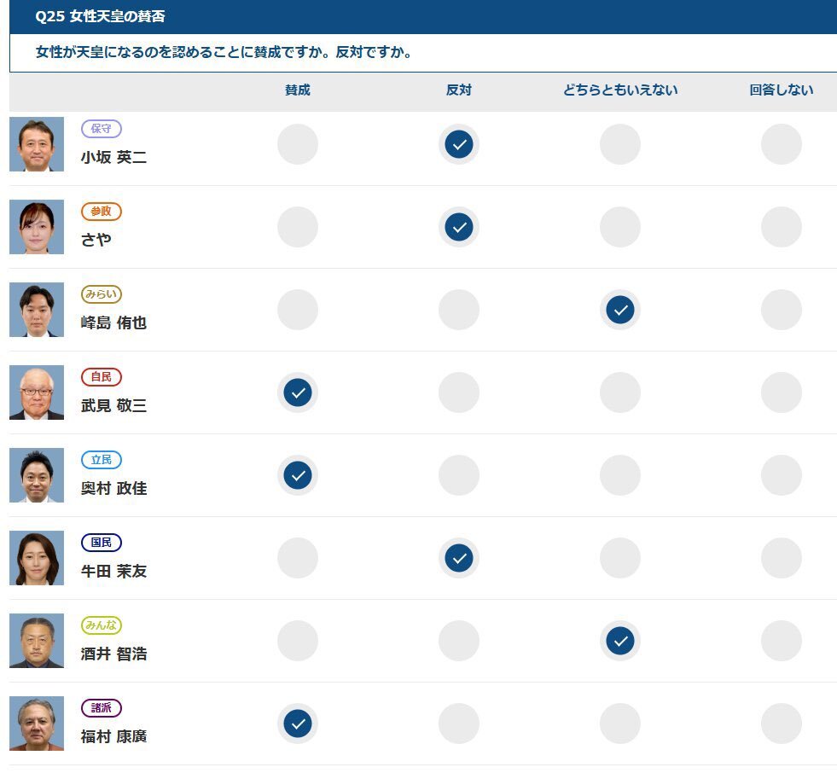Open さや's candidate photo
Image resolution: width=837 pixels, height=773 pixels.
(37, 227)
